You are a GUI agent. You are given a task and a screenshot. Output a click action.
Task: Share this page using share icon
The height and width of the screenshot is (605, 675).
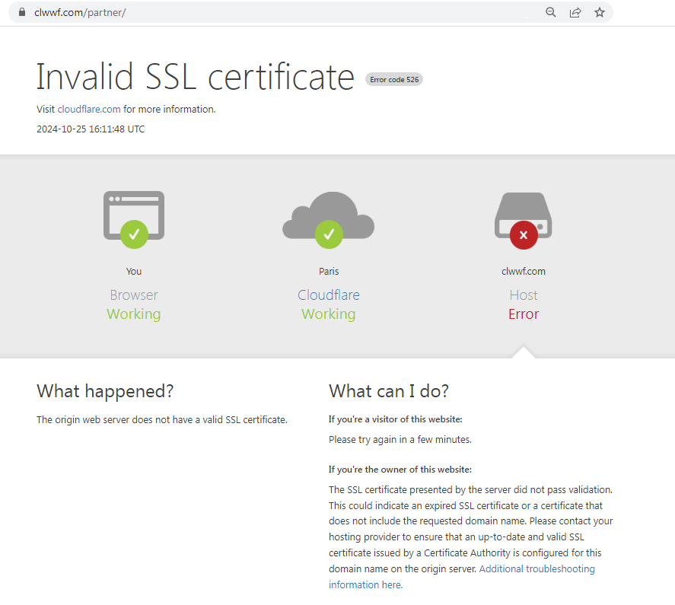575,12
